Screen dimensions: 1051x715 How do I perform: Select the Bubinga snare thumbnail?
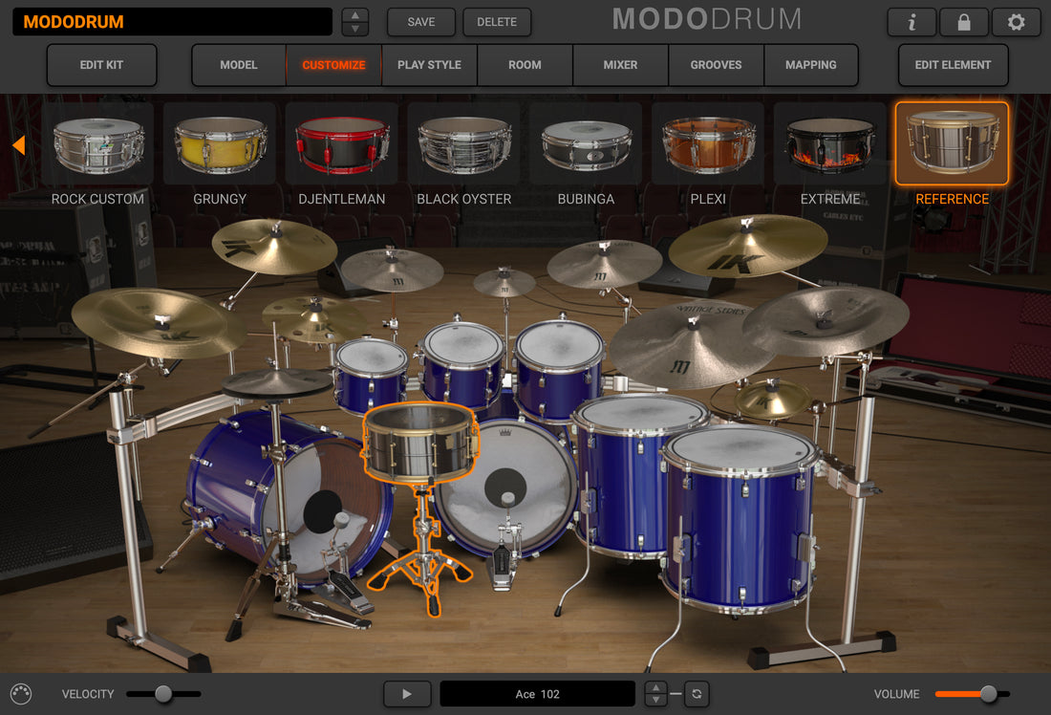pos(586,144)
